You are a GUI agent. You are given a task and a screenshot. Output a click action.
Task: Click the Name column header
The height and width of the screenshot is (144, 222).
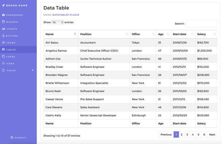point(61,34)
